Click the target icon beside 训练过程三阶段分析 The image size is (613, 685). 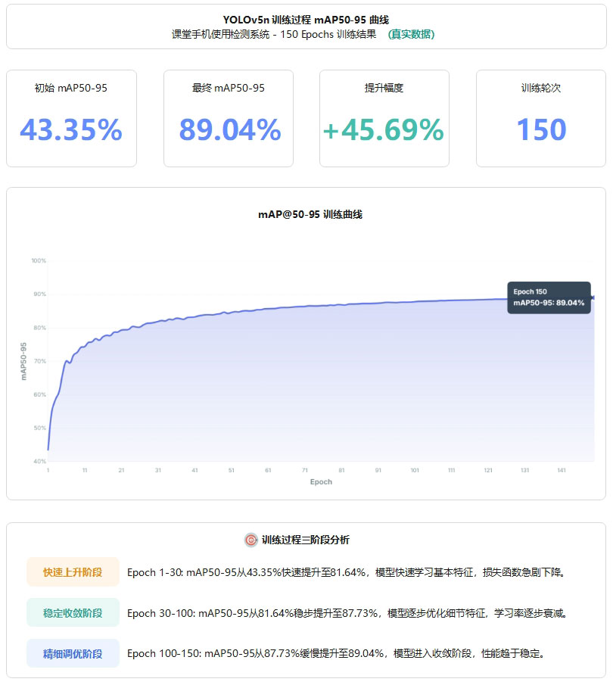[x=250, y=540]
